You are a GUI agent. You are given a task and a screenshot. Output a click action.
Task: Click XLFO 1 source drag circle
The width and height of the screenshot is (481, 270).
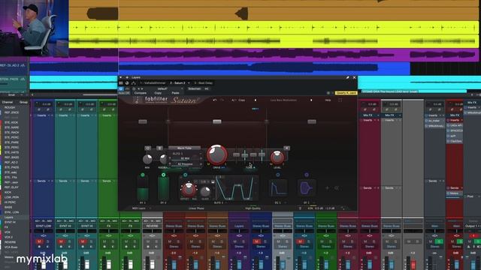coord(185,175)
